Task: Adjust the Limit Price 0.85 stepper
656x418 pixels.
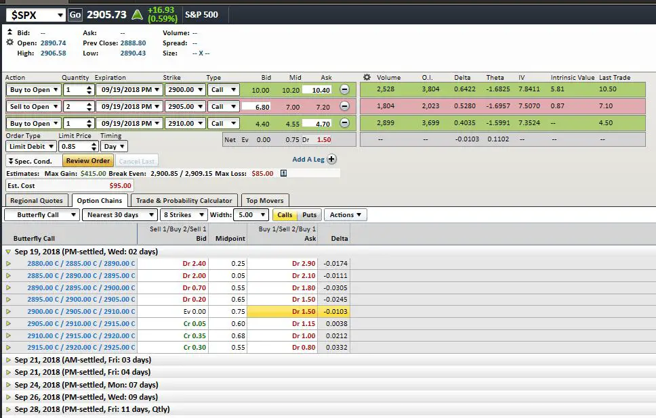Action: (94, 147)
